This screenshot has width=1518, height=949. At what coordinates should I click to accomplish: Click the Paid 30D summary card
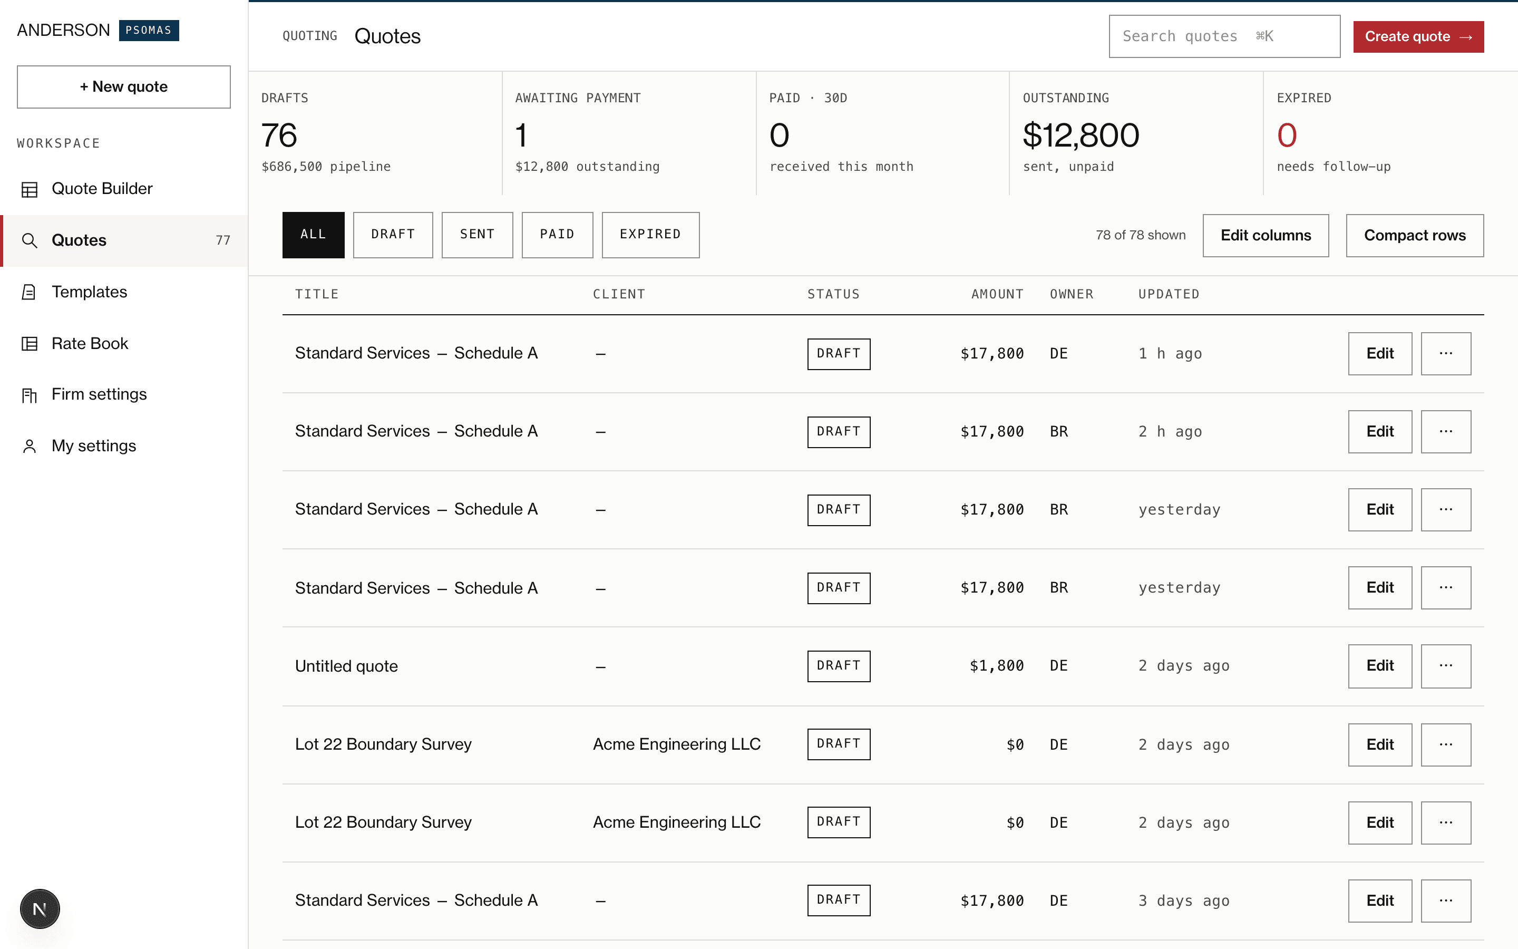click(x=882, y=133)
